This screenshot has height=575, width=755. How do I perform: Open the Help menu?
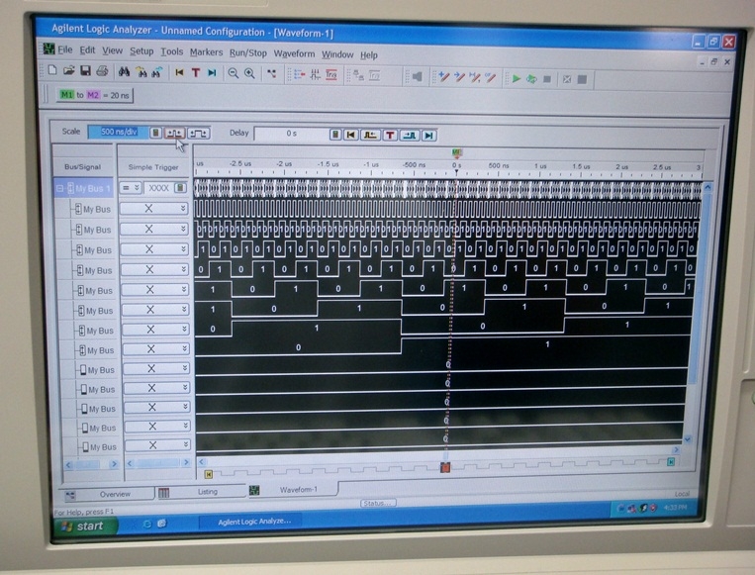pyautogui.click(x=369, y=54)
